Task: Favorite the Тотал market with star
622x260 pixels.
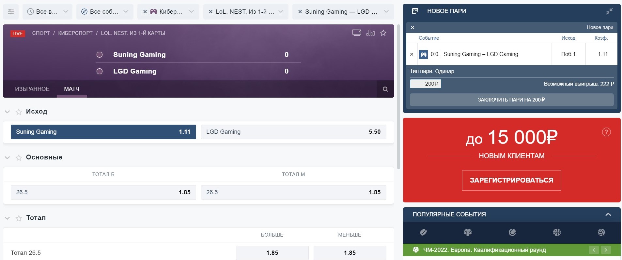Action: point(19,218)
